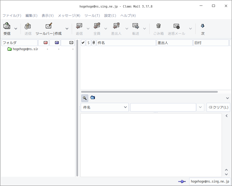
Task: Click the red new-mail envelope column header
Action: click(44, 43)
